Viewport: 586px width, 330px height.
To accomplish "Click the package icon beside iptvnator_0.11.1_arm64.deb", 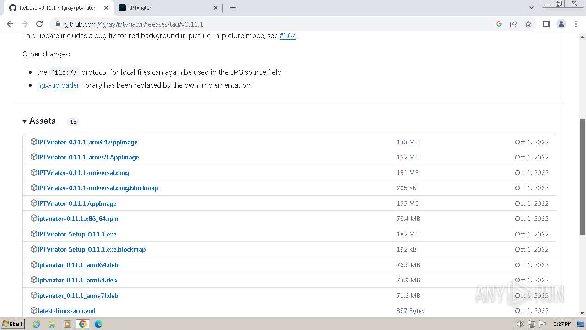I will 33,280.
